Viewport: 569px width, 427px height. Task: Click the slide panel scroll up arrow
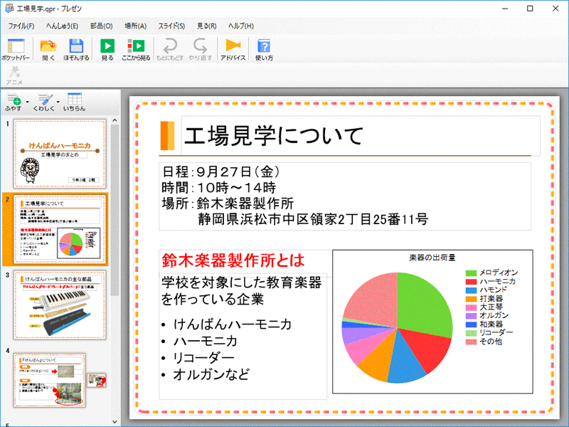pyautogui.click(x=115, y=120)
